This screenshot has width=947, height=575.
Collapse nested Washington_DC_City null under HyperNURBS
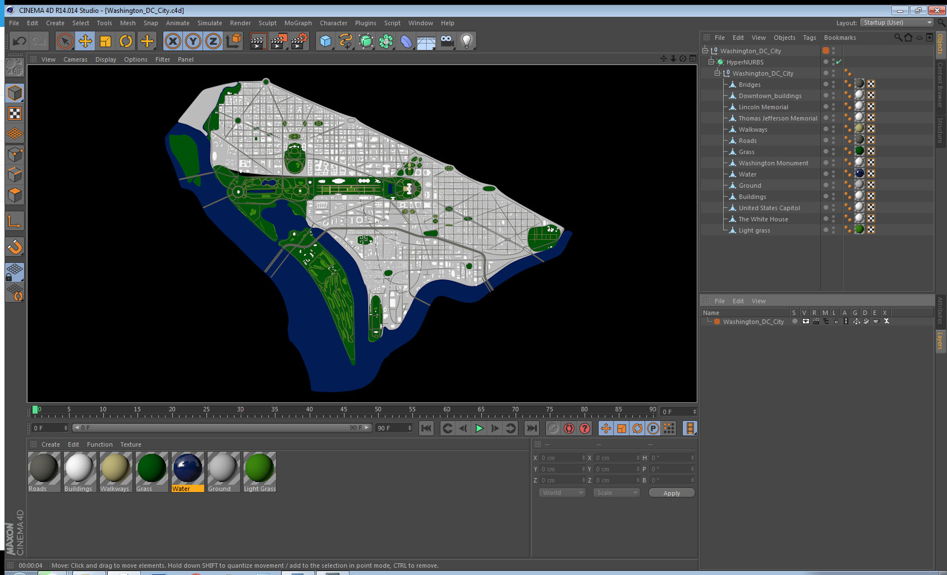(717, 73)
